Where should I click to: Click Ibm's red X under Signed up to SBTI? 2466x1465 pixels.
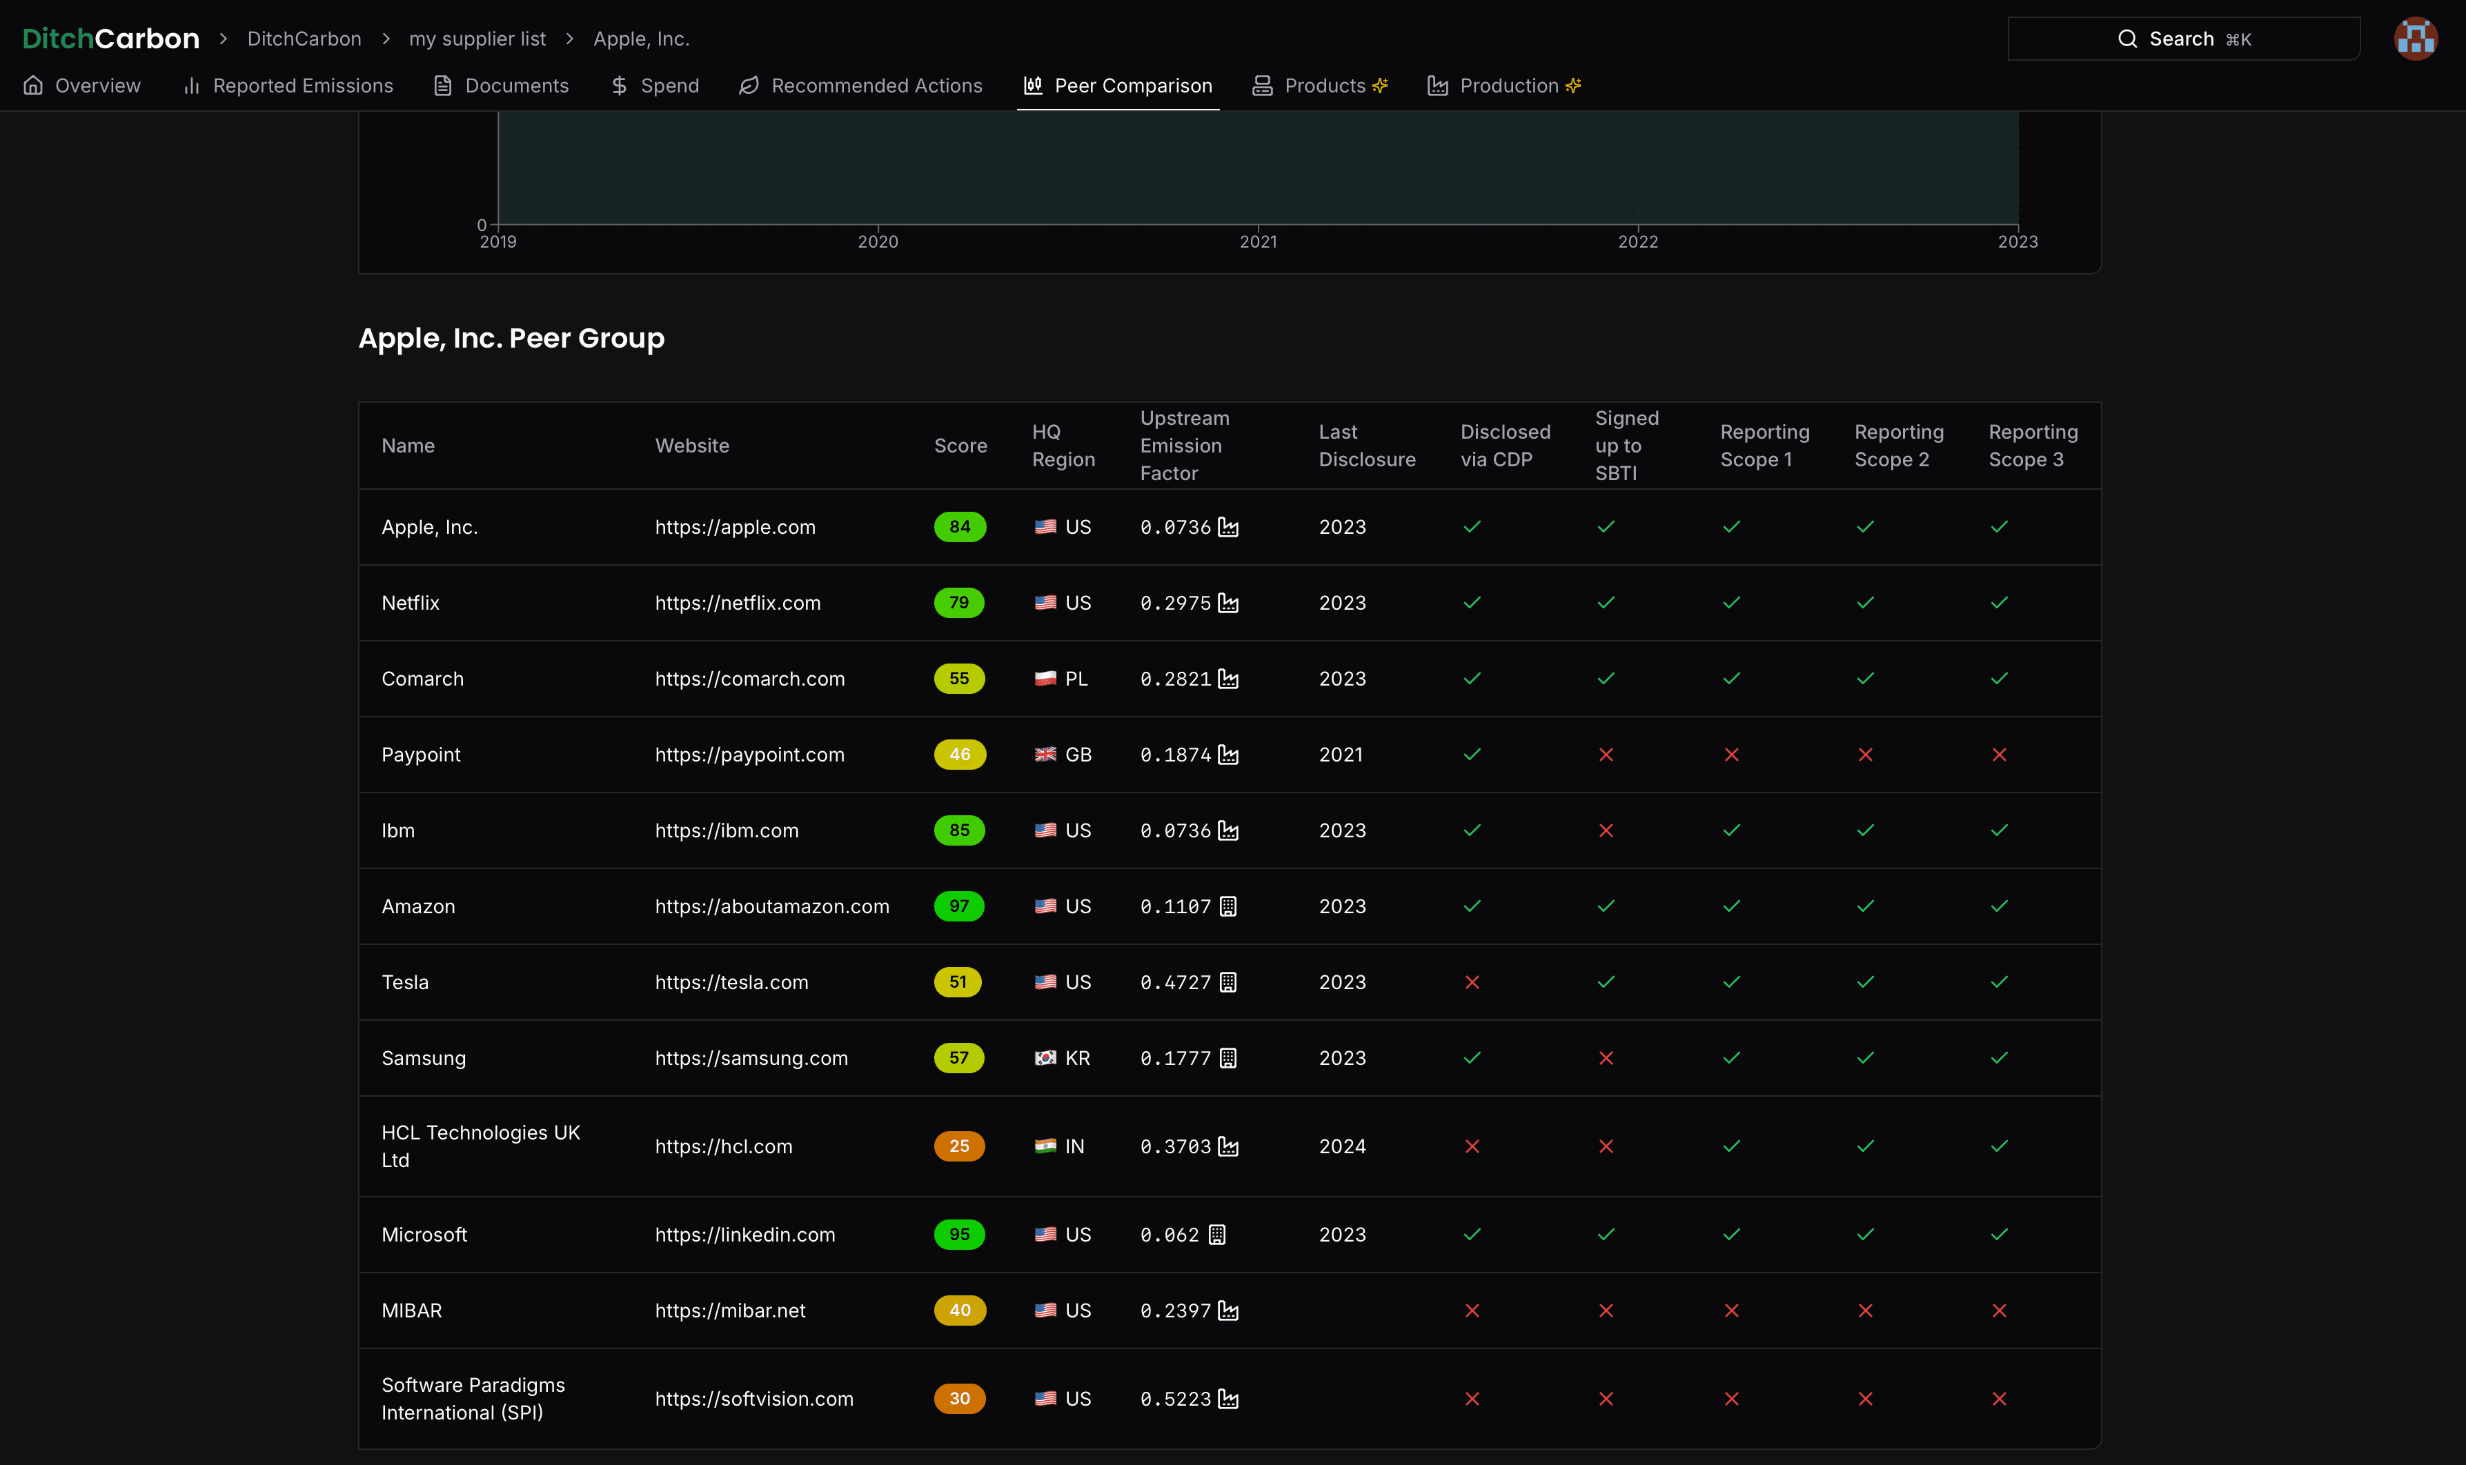click(x=1606, y=831)
